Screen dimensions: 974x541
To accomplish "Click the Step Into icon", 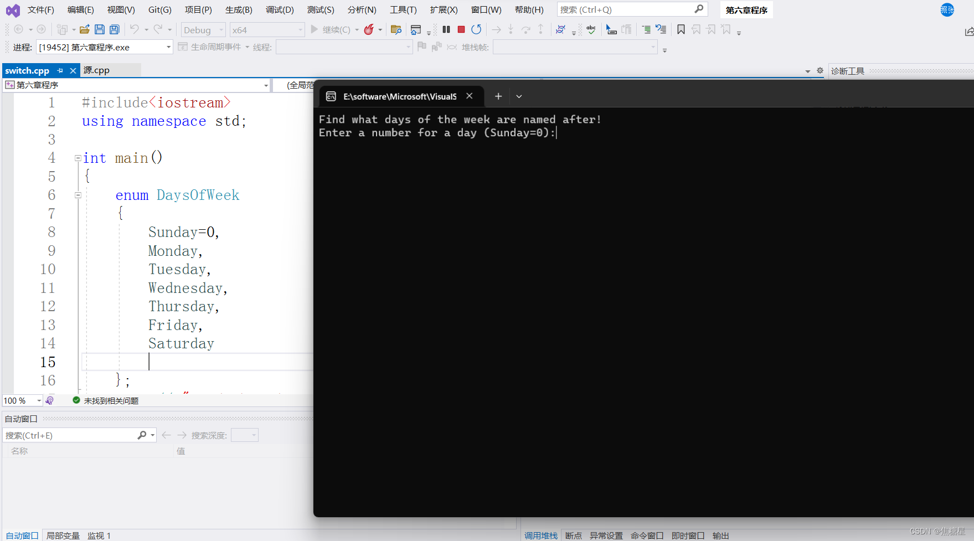I will click(x=511, y=29).
